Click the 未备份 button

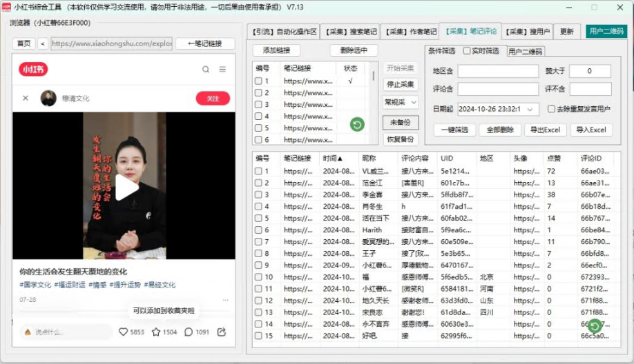click(401, 122)
